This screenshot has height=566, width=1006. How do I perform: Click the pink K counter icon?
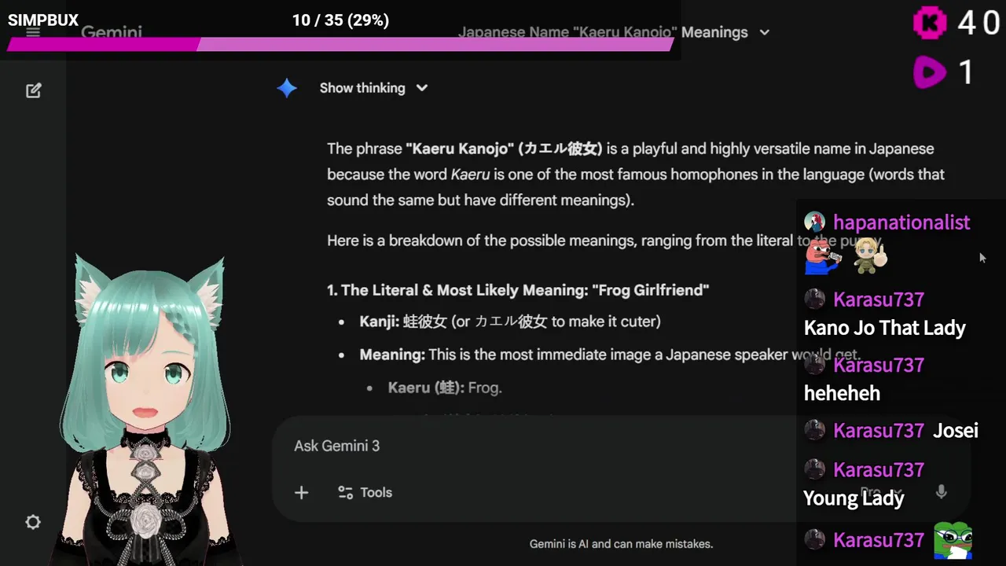click(x=931, y=23)
